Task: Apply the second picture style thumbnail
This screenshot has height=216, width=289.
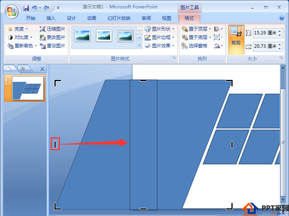Action: [x=104, y=36]
